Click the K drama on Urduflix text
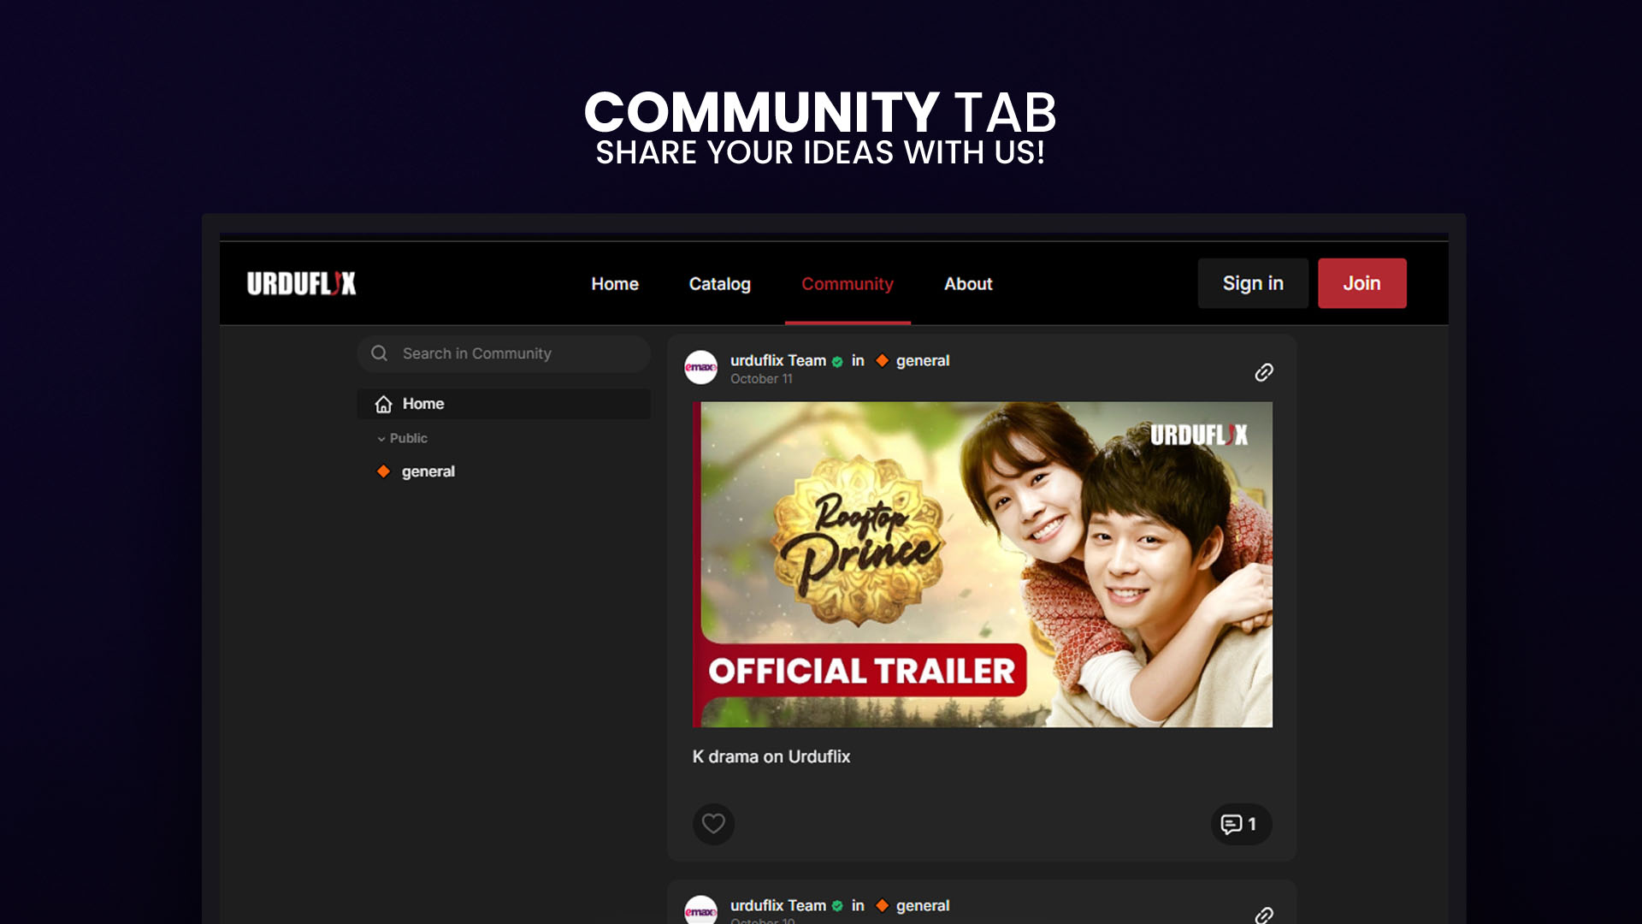 [771, 756]
